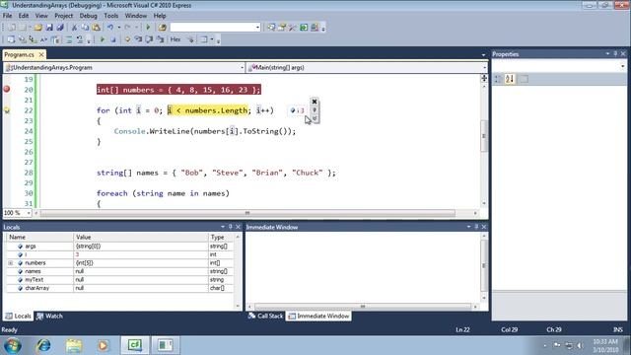Click the Start Page toolbar icon
Viewport: 631px width, 355px height.
304,28
